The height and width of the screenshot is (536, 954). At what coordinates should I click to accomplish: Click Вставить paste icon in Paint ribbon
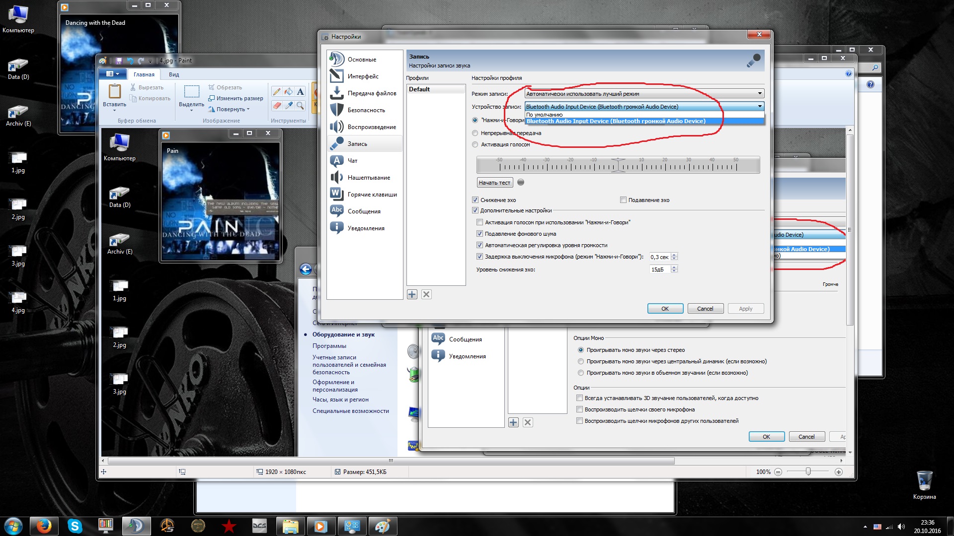[115, 91]
